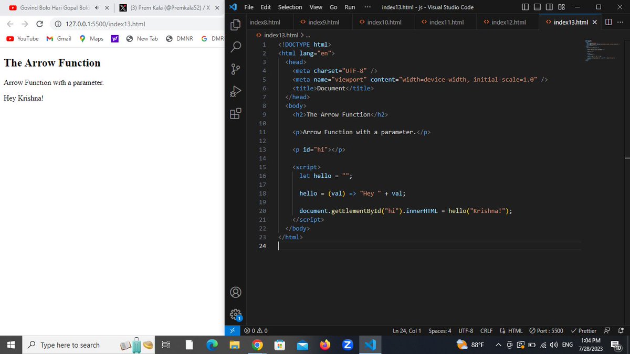
Task: Reload the browser page
Action: tap(39, 24)
